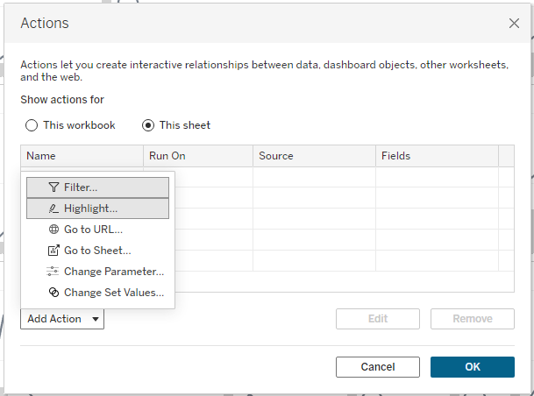Click the chart arrow icon for Go to Sheet
The width and height of the screenshot is (534, 396).
53,251
